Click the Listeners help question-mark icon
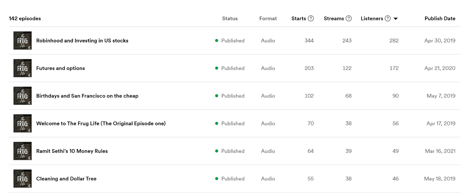475x196 pixels. [x=388, y=18]
